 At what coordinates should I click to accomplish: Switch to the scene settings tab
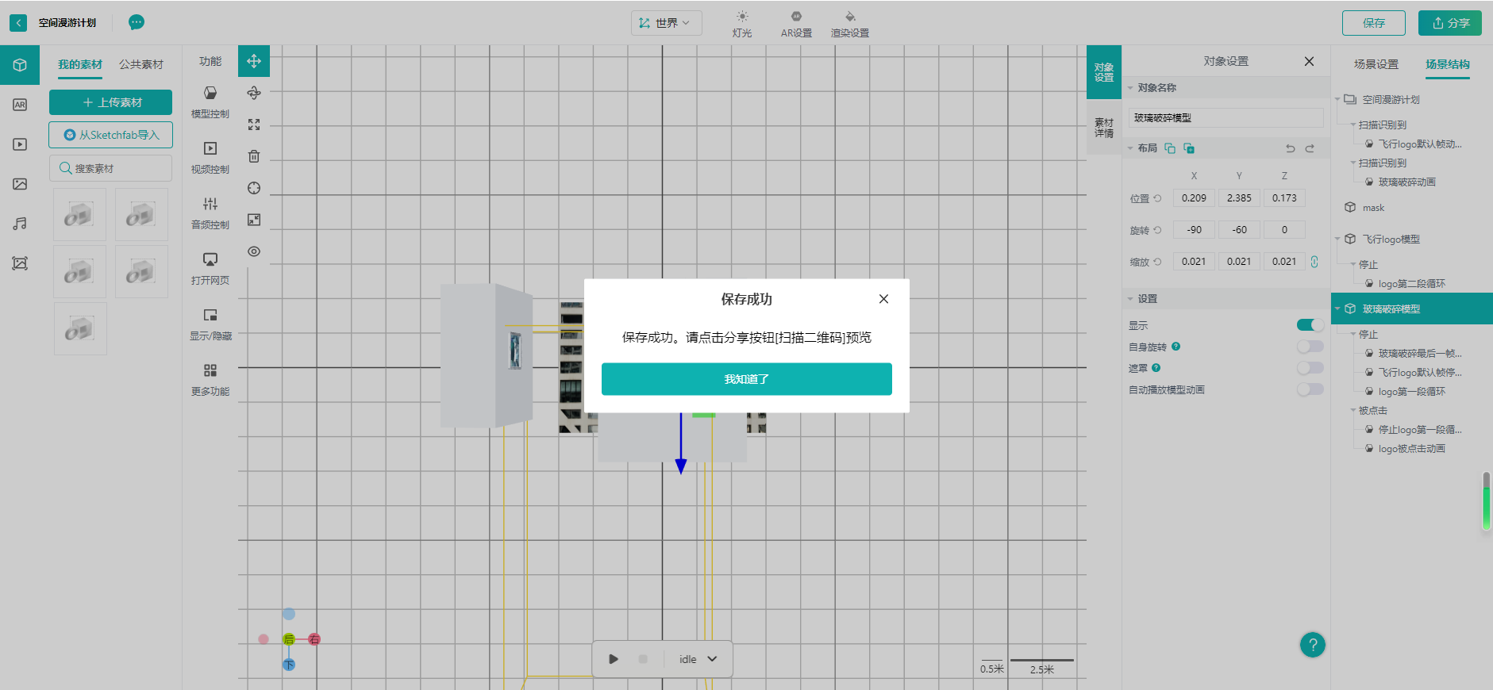pos(1376,64)
